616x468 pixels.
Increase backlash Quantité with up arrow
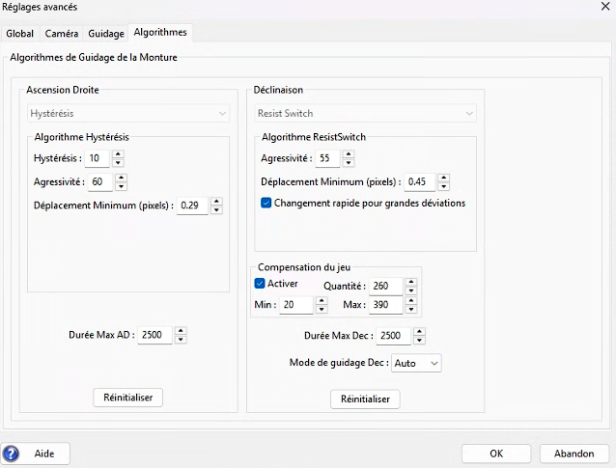tap(411, 282)
